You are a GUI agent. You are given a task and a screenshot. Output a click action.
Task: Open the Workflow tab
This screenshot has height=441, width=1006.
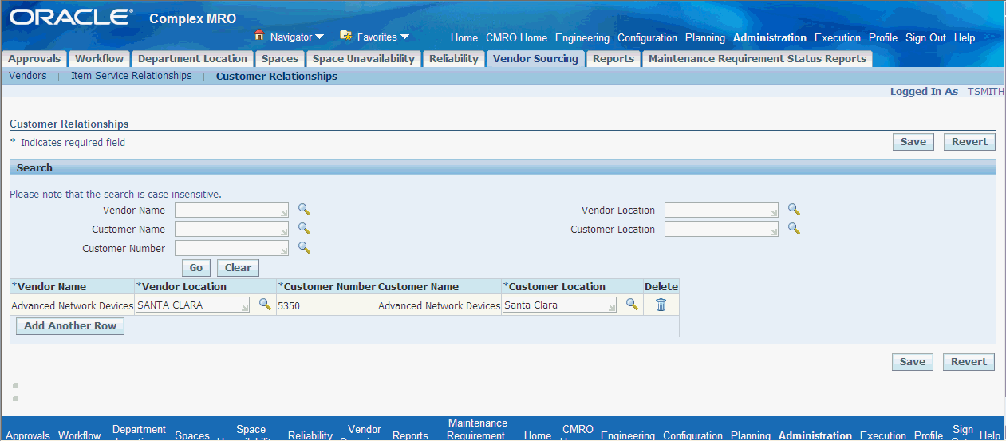tap(100, 58)
